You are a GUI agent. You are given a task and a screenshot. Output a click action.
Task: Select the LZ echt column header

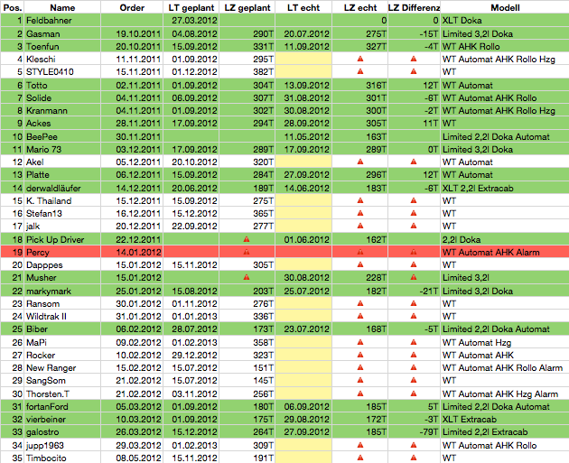pyautogui.click(x=360, y=7)
